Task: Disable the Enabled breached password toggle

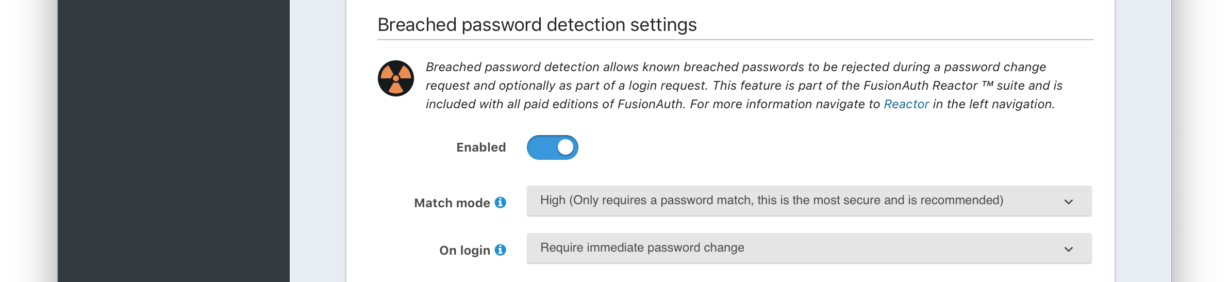Action: 552,147
